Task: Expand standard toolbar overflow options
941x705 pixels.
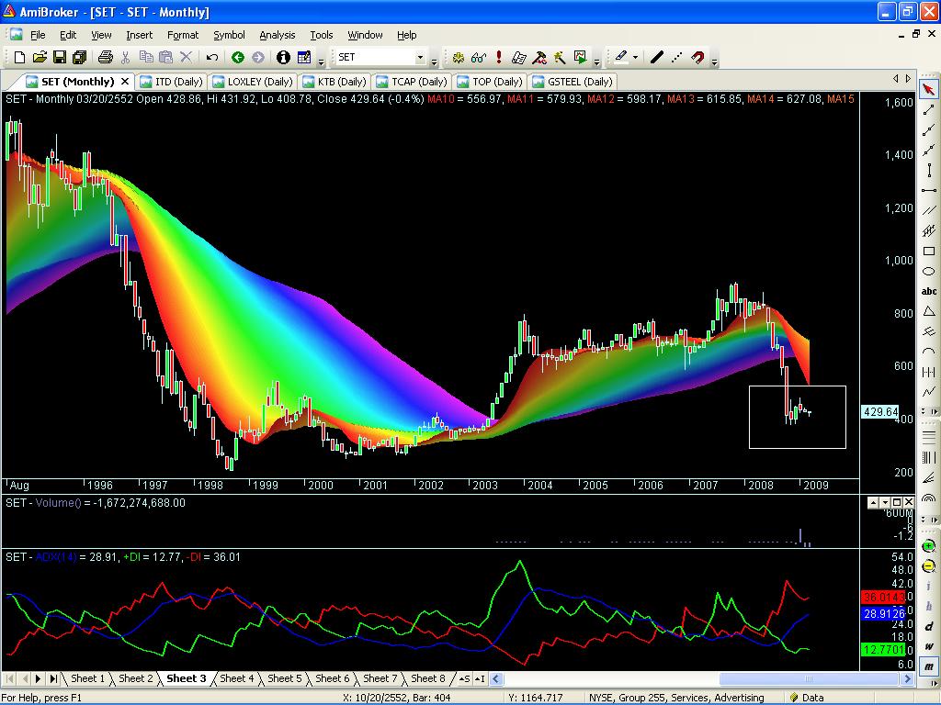Action: click(x=321, y=61)
